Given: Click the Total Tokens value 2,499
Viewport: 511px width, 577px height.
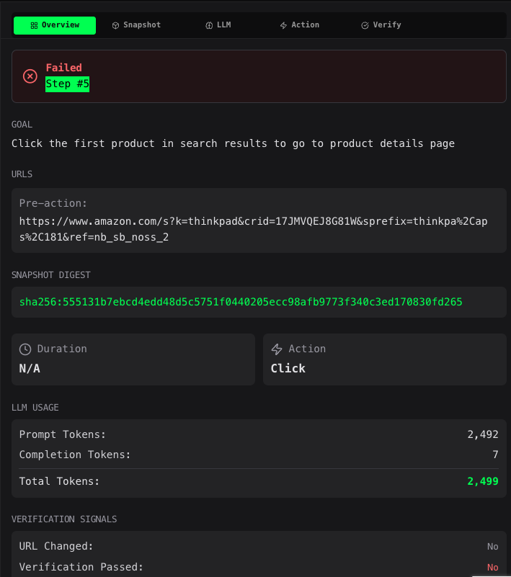Looking at the screenshot, I should (482, 481).
